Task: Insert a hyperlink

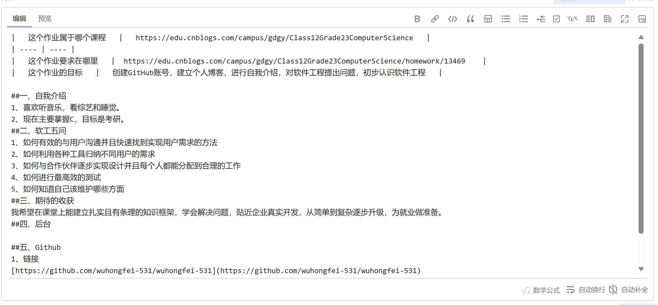Action: pyautogui.click(x=435, y=19)
